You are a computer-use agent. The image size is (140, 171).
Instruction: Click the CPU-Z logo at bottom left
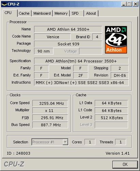pyautogui.click(x=14, y=164)
